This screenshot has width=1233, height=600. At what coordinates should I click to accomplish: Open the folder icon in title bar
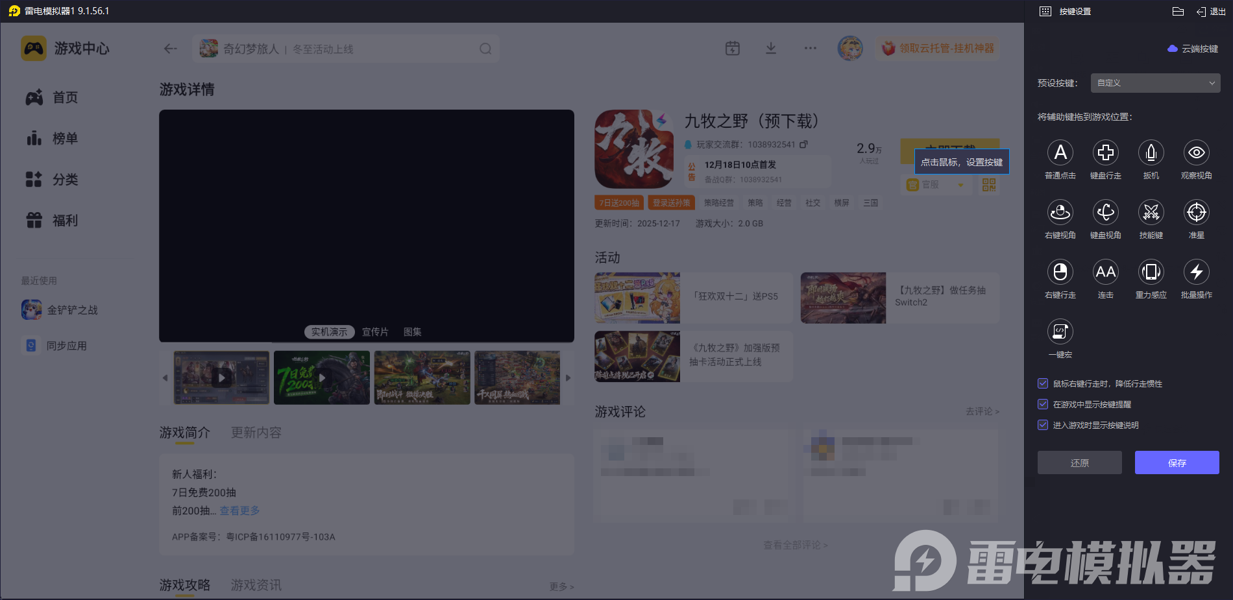pyautogui.click(x=1178, y=11)
